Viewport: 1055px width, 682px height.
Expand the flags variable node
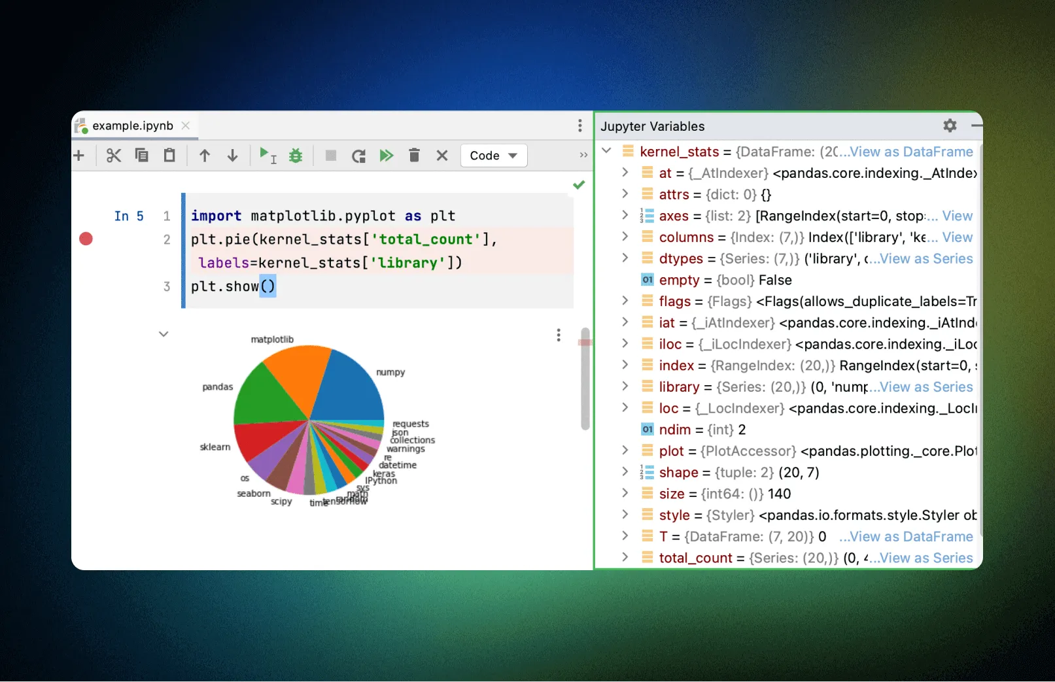coord(625,301)
